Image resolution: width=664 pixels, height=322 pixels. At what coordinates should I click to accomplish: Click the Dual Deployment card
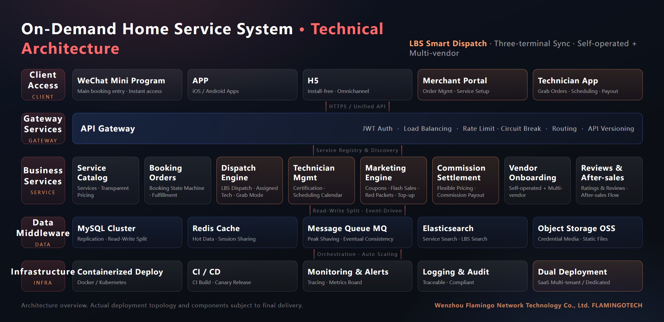(x=588, y=276)
